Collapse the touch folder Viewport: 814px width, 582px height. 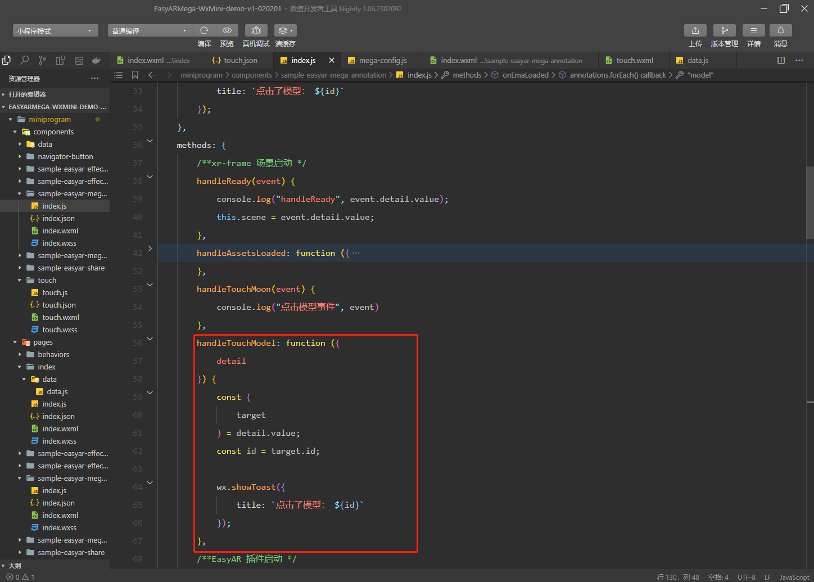(x=20, y=280)
